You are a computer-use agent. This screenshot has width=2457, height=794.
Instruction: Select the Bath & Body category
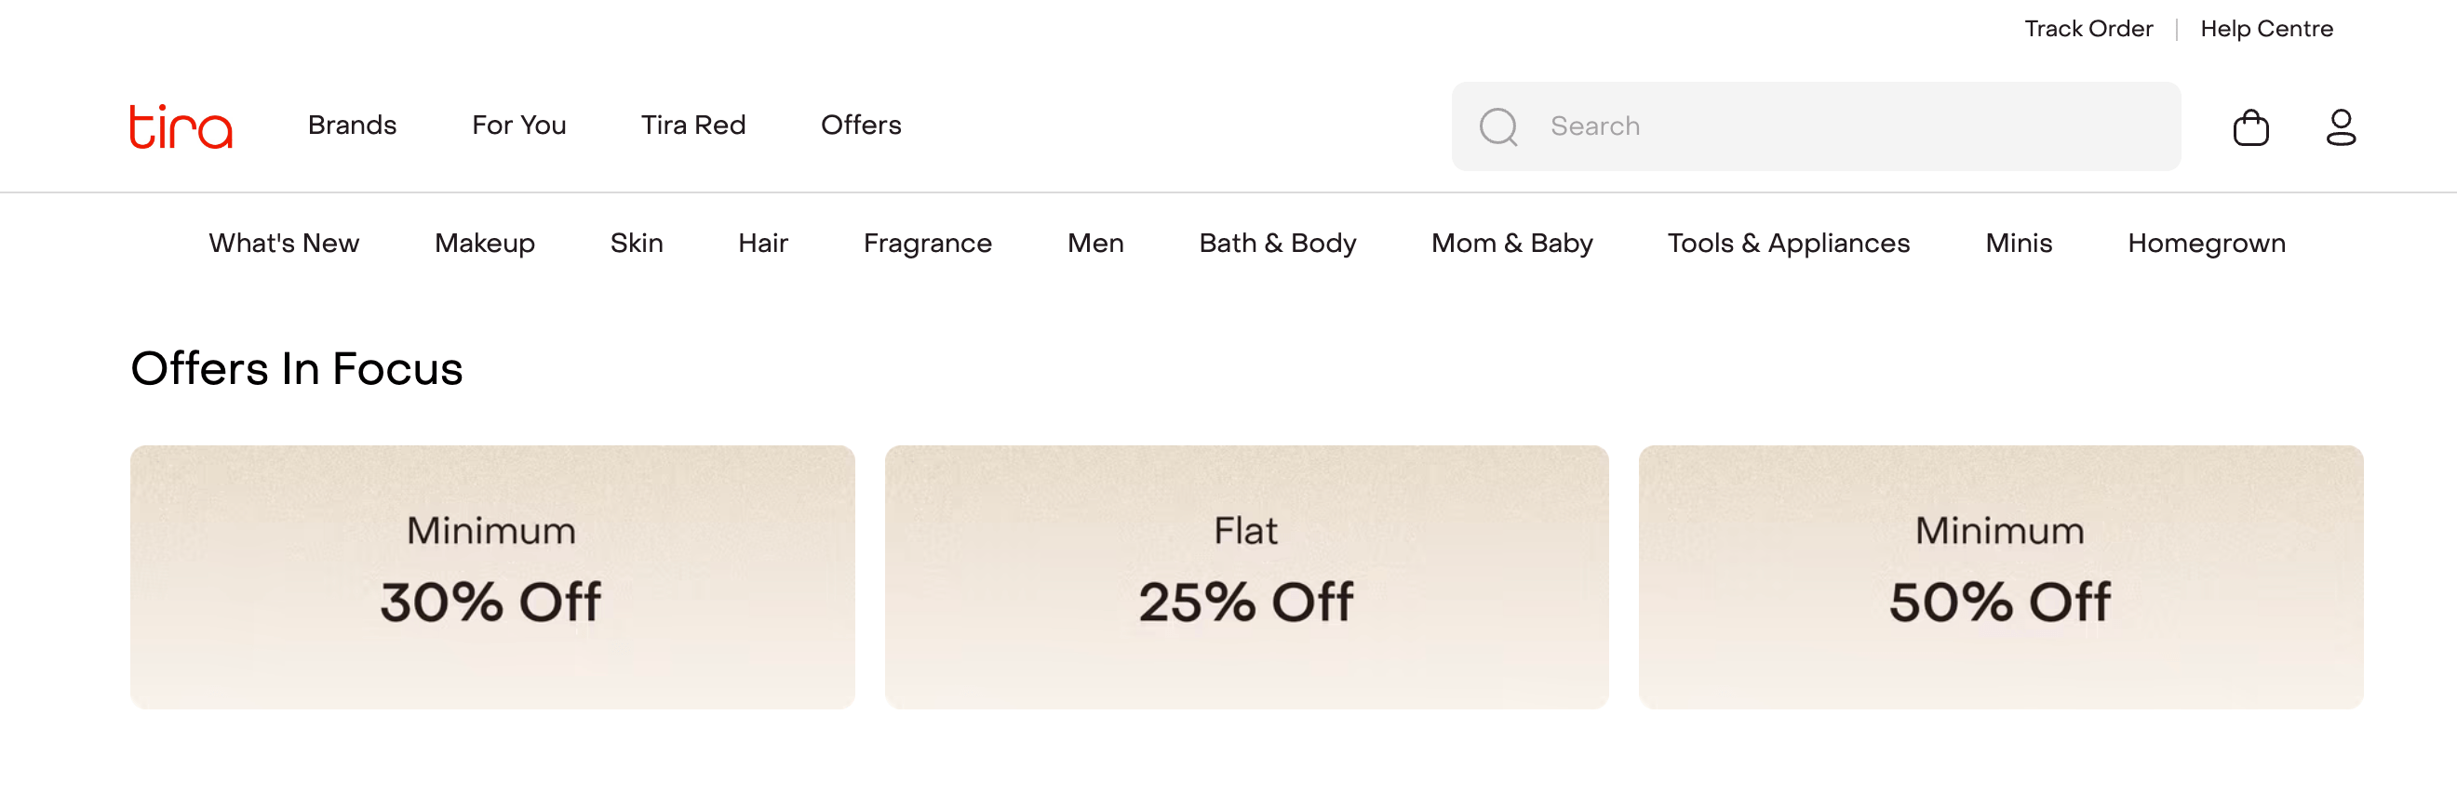pyautogui.click(x=1277, y=243)
